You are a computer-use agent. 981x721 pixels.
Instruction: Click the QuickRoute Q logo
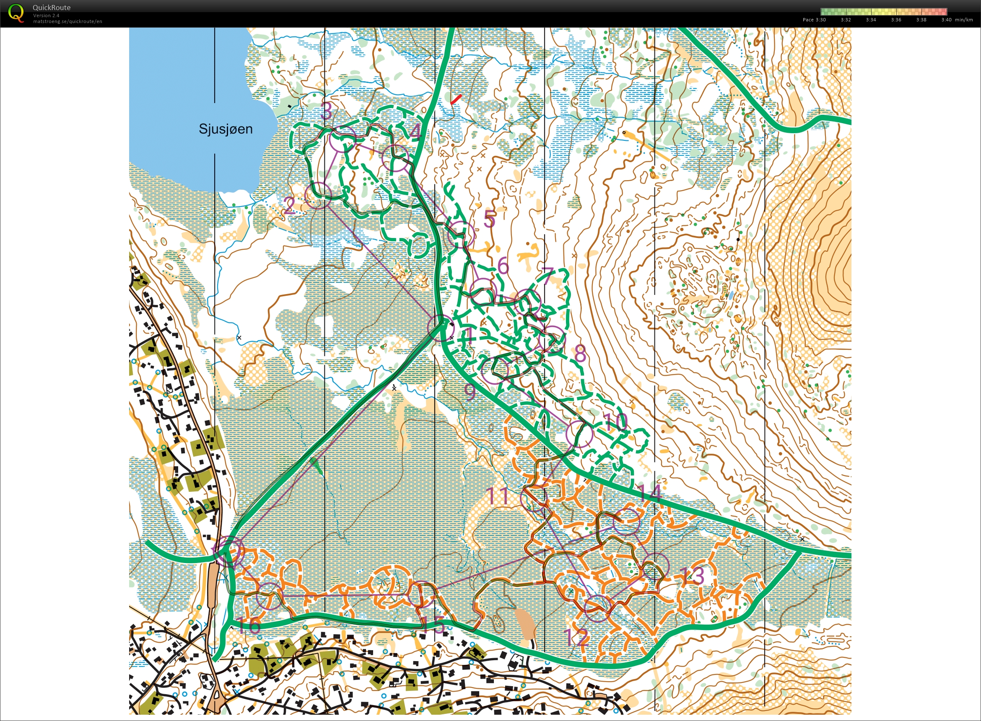pos(16,13)
